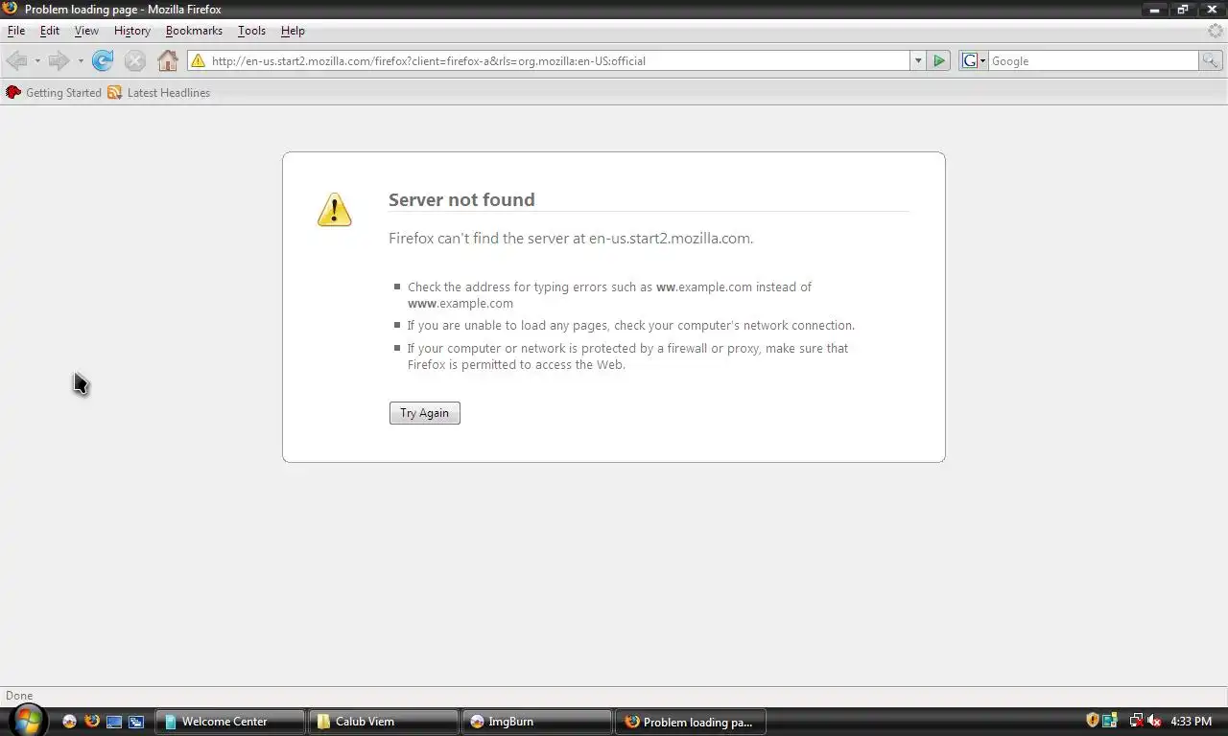Switch to the Welcome Center taskbar window
The image size is (1228, 736).
coord(230,722)
